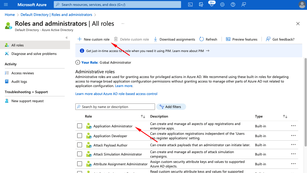Refresh the roles list
Viewport: 307px width, 173px height.
coord(208,39)
